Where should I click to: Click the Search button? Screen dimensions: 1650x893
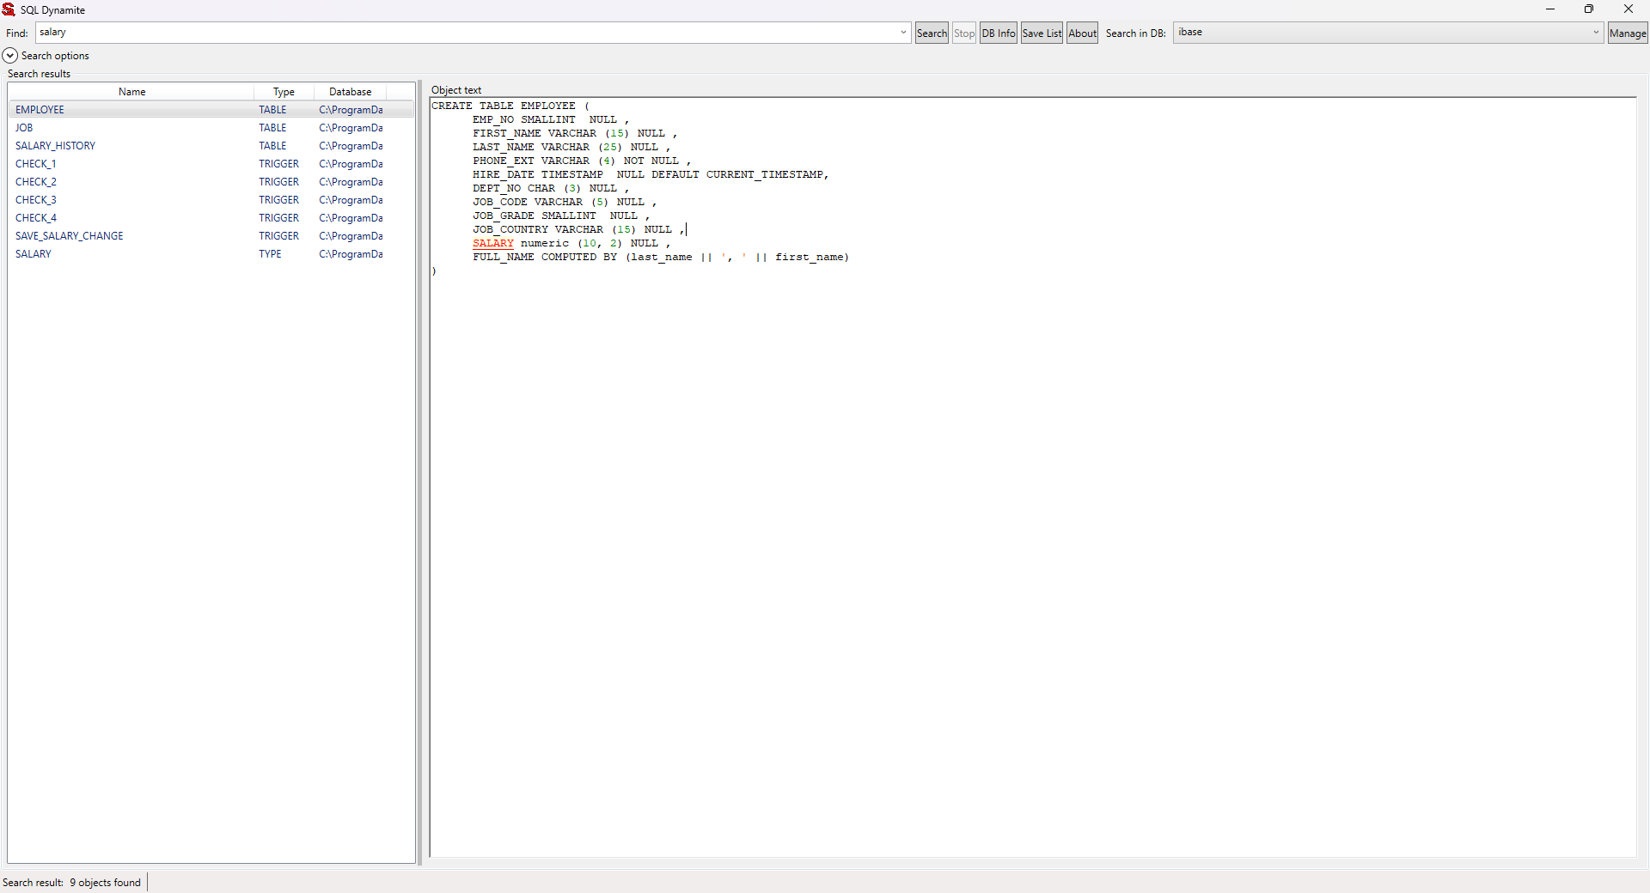(x=932, y=33)
